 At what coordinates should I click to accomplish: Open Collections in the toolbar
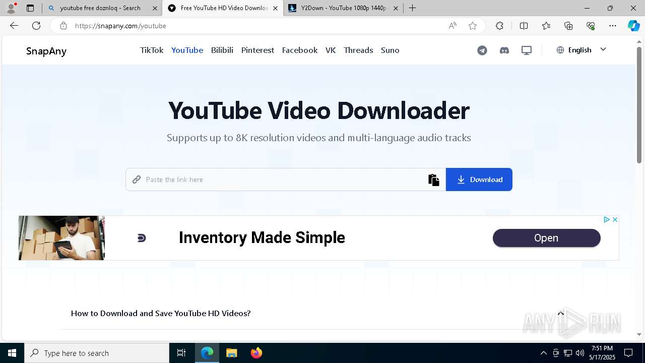coord(568,26)
